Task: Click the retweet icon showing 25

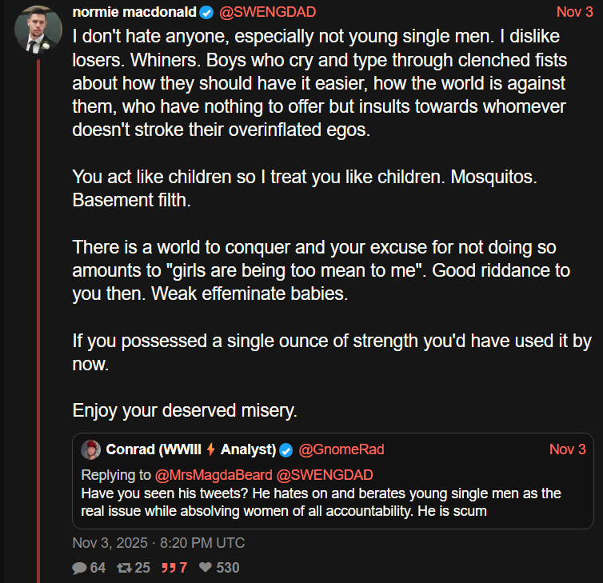Action: tap(123, 568)
